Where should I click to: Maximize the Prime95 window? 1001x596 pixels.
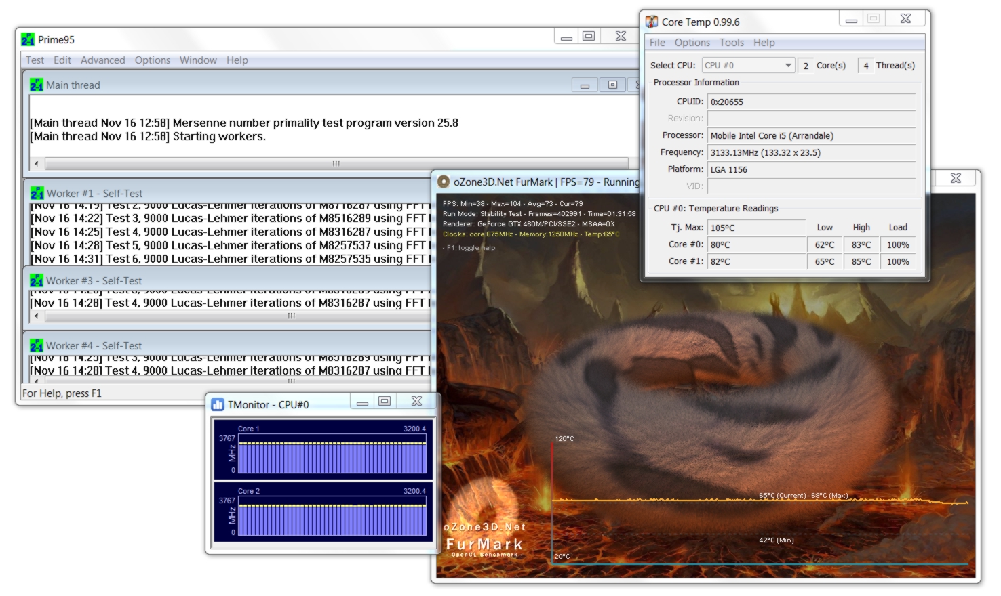coord(589,37)
